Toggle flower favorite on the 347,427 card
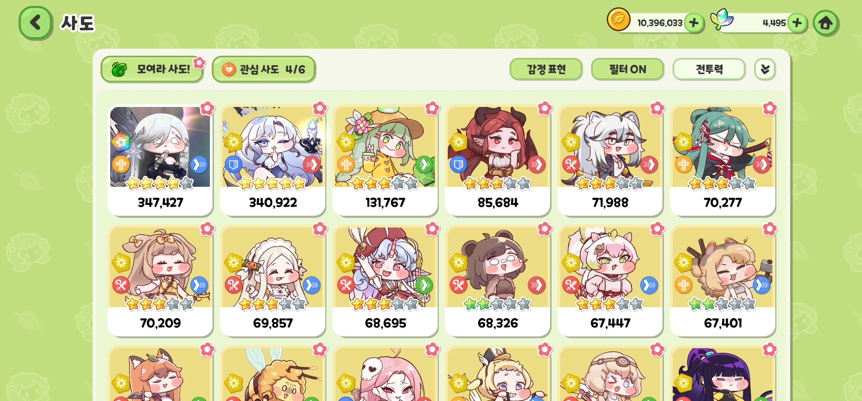The height and width of the screenshot is (401, 862). point(207,108)
